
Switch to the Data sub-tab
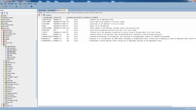44,13
